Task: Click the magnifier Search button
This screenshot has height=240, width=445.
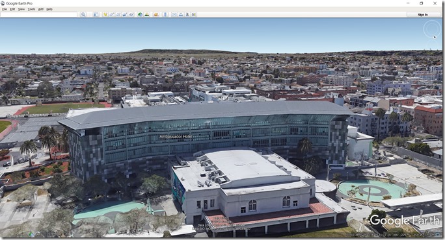Action: click(83, 14)
